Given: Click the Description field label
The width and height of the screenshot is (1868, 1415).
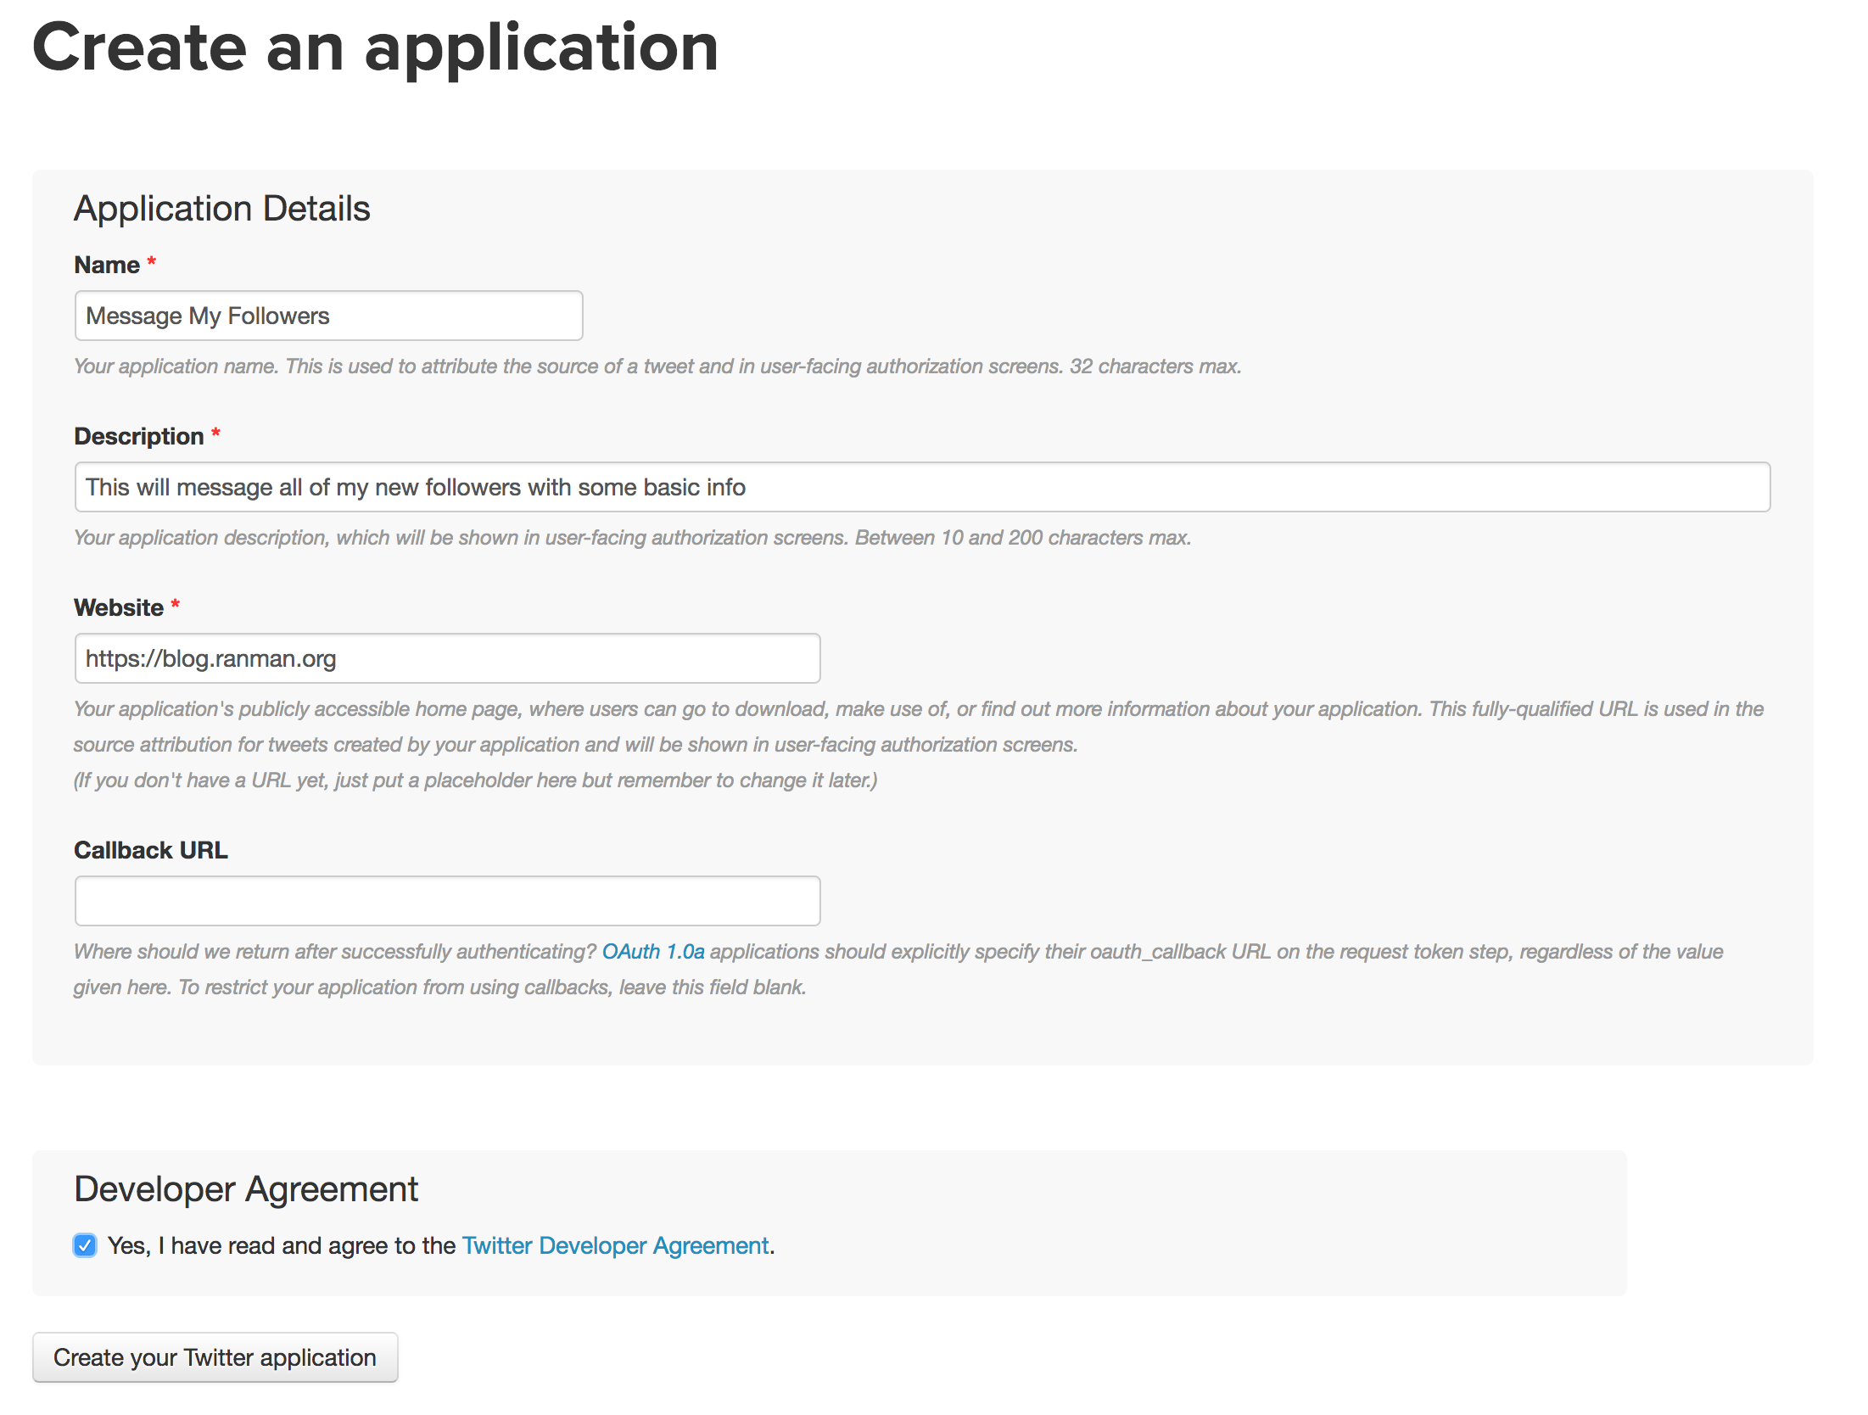Looking at the screenshot, I should point(139,436).
